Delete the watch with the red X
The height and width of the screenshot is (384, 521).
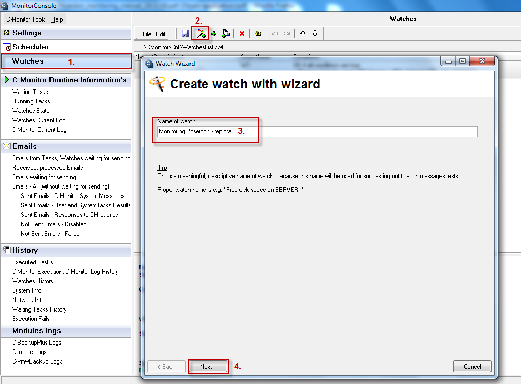pyautogui.click(x=242, y=34)
